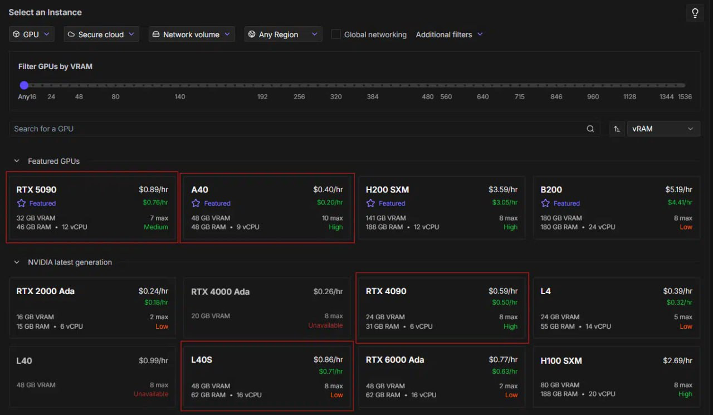Select the RTX 5090 GPU card
Screen dimensions: 713x415
(x=92, y=207)
